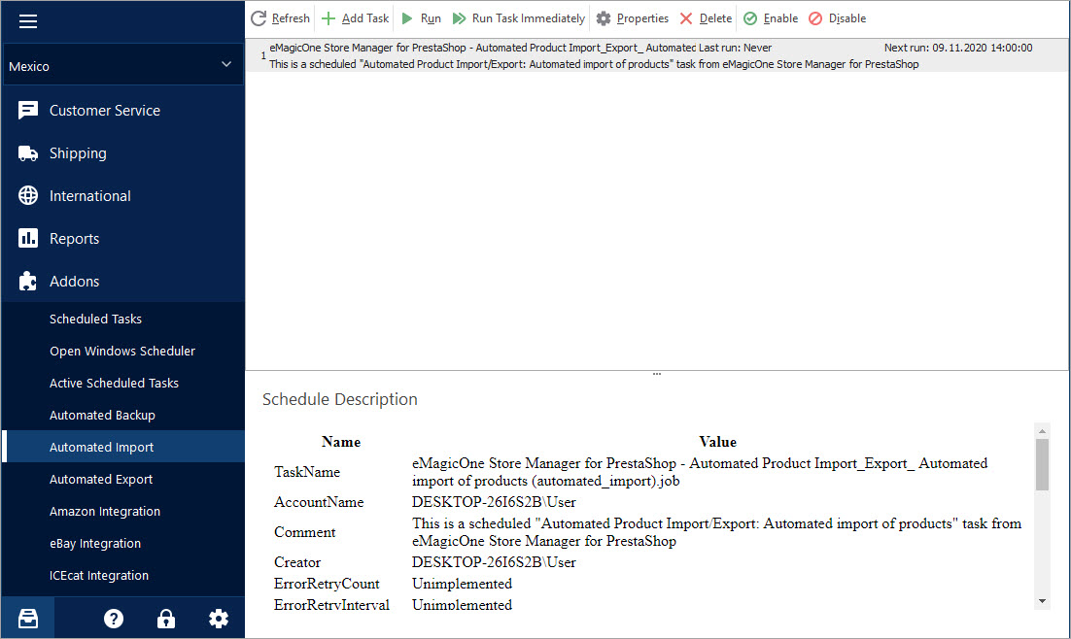
Task: Select Automated Import item
Action: [123, 447]
